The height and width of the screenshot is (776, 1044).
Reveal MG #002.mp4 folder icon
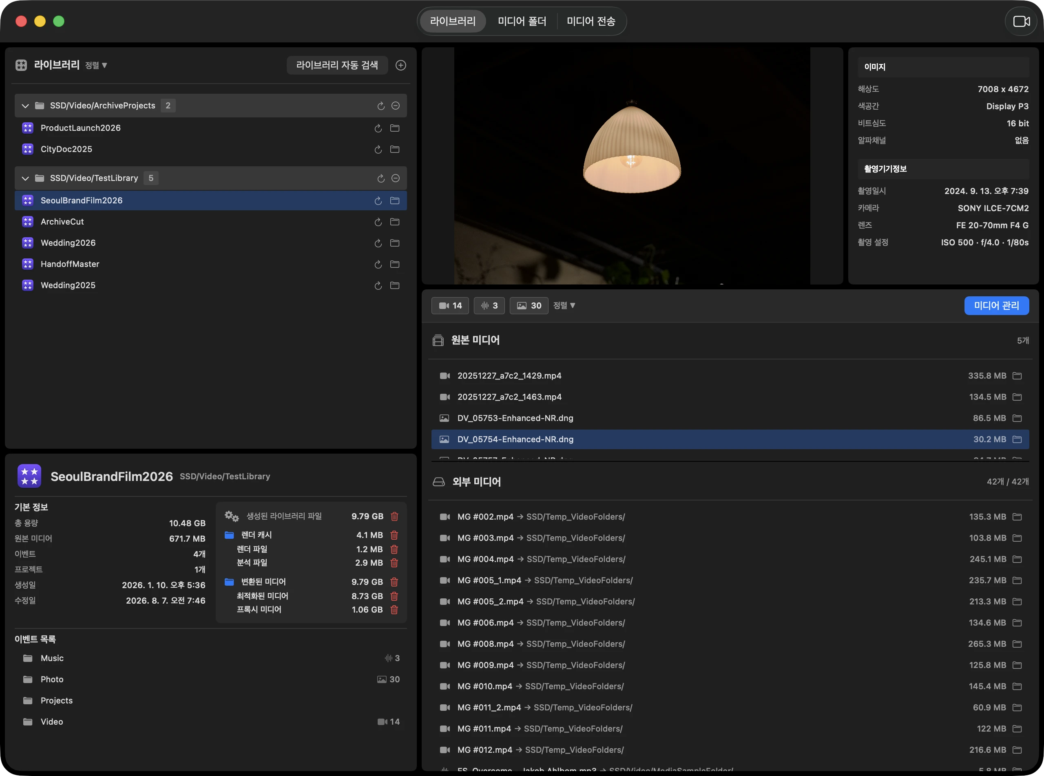[x=1017, y=517]
